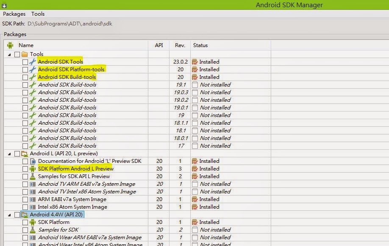Screen dimensions: 389x246
Task: Click the system image icon for ARM EABI v7a
Action: click(32, 199)
